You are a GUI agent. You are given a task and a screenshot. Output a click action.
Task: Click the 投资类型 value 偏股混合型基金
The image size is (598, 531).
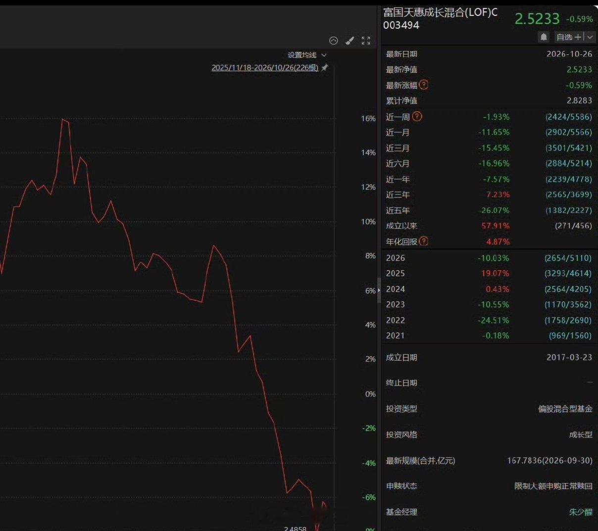tap(565, 409)
